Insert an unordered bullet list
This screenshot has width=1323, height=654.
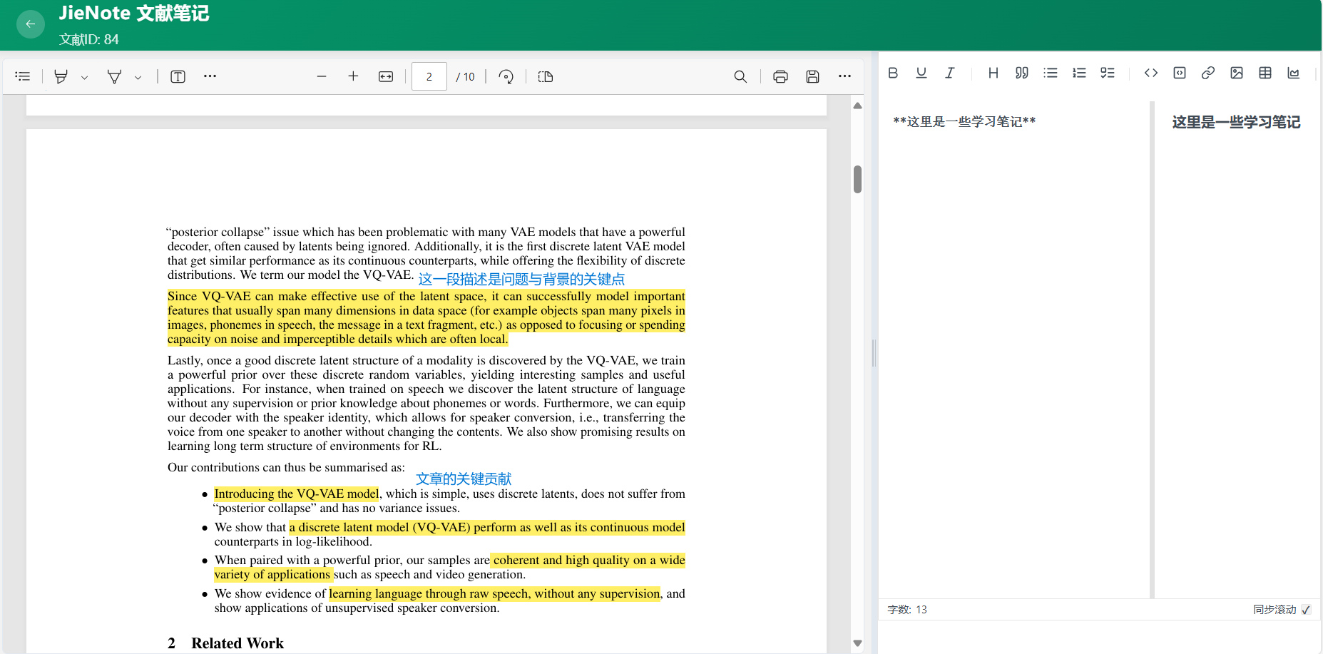point(1051,73)
